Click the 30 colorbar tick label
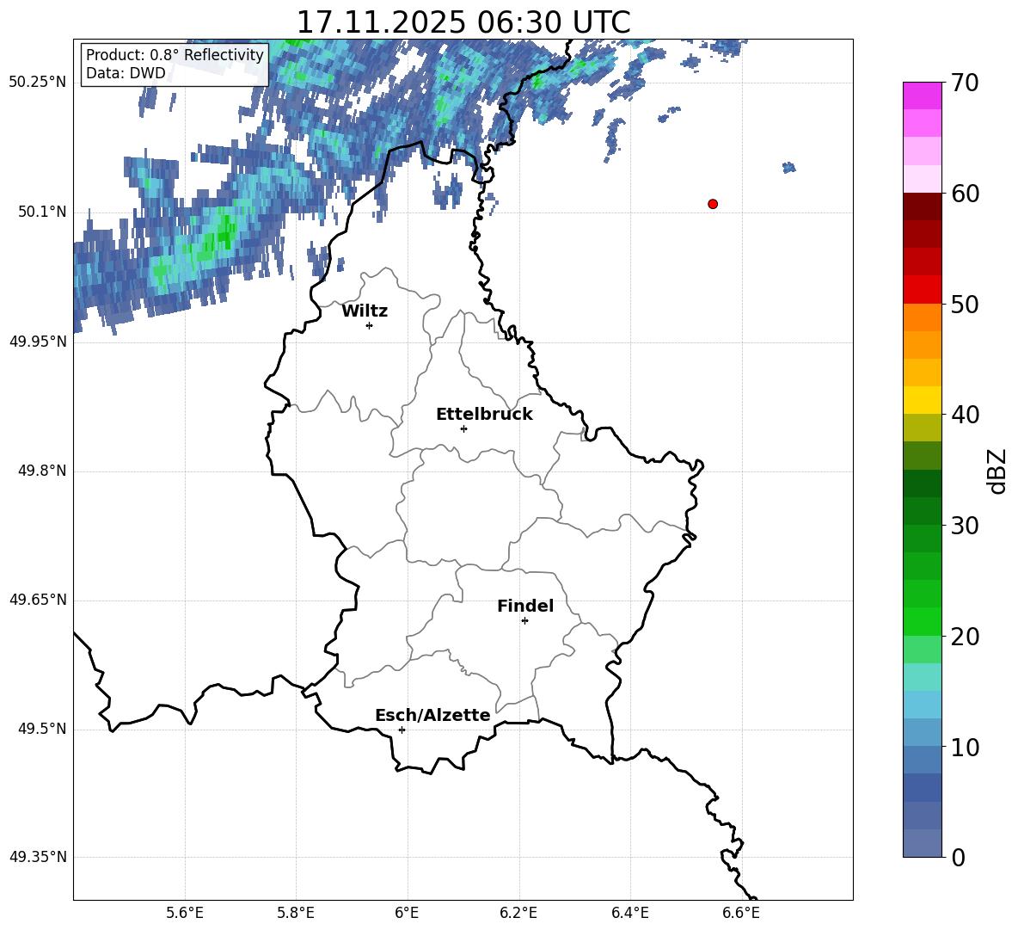Screen dimensions: 1018x930 point(965,526)
